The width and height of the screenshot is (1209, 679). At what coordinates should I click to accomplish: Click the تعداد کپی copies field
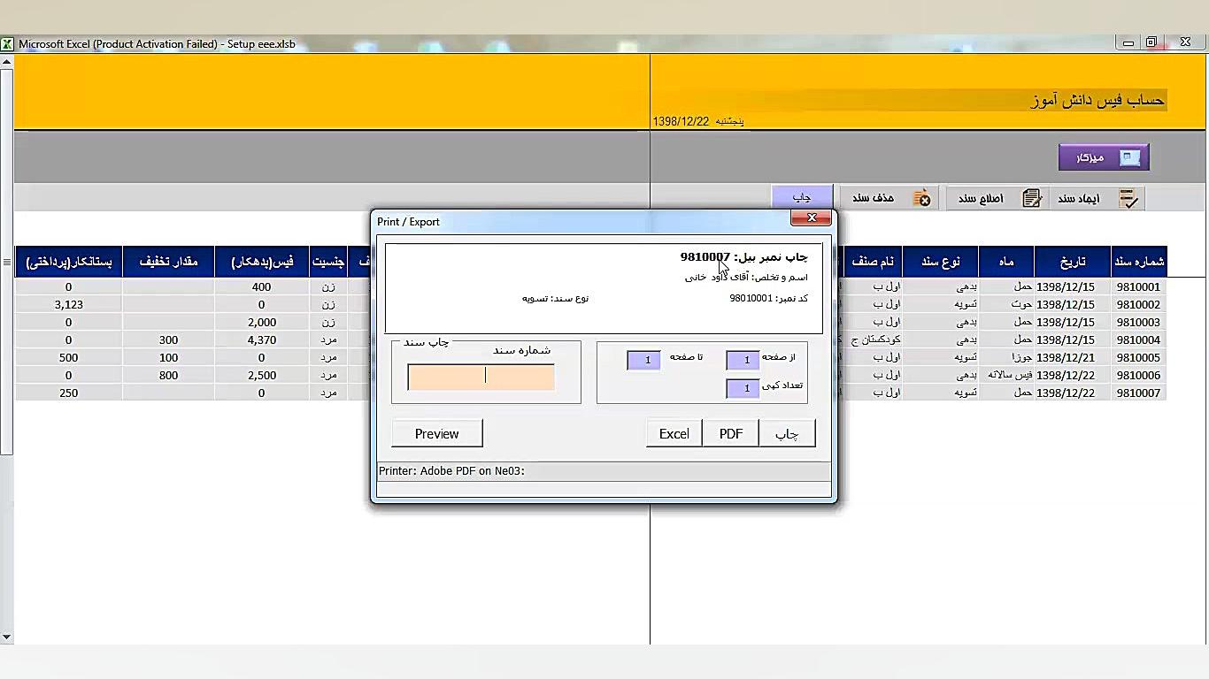pyautogui.click(x=743, y=388)
